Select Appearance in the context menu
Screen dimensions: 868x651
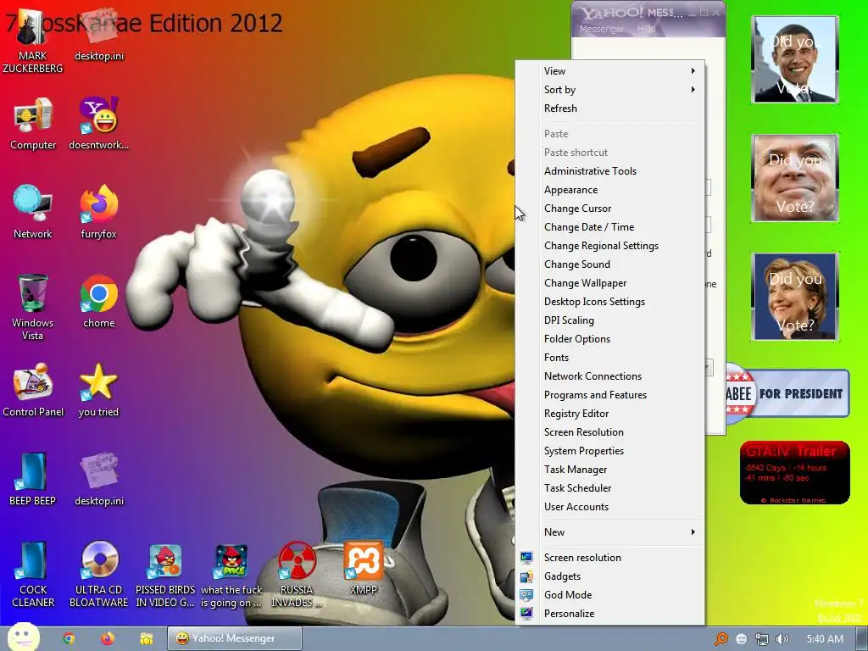[610, 190]
